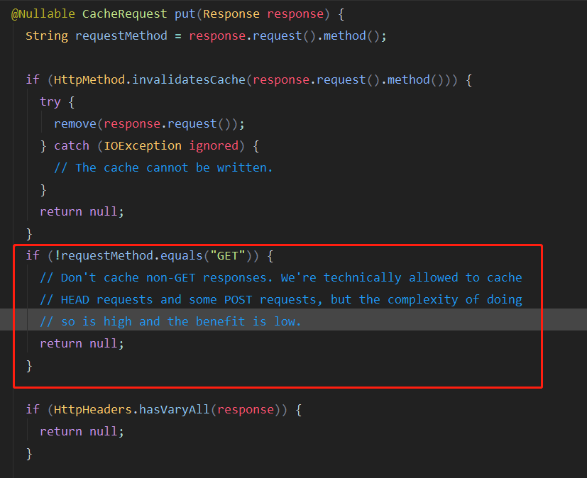This screenshot has width=587, height=478.
Task: Click 'return null;' after the benefit comment
Action: click(x=82, y=344)
